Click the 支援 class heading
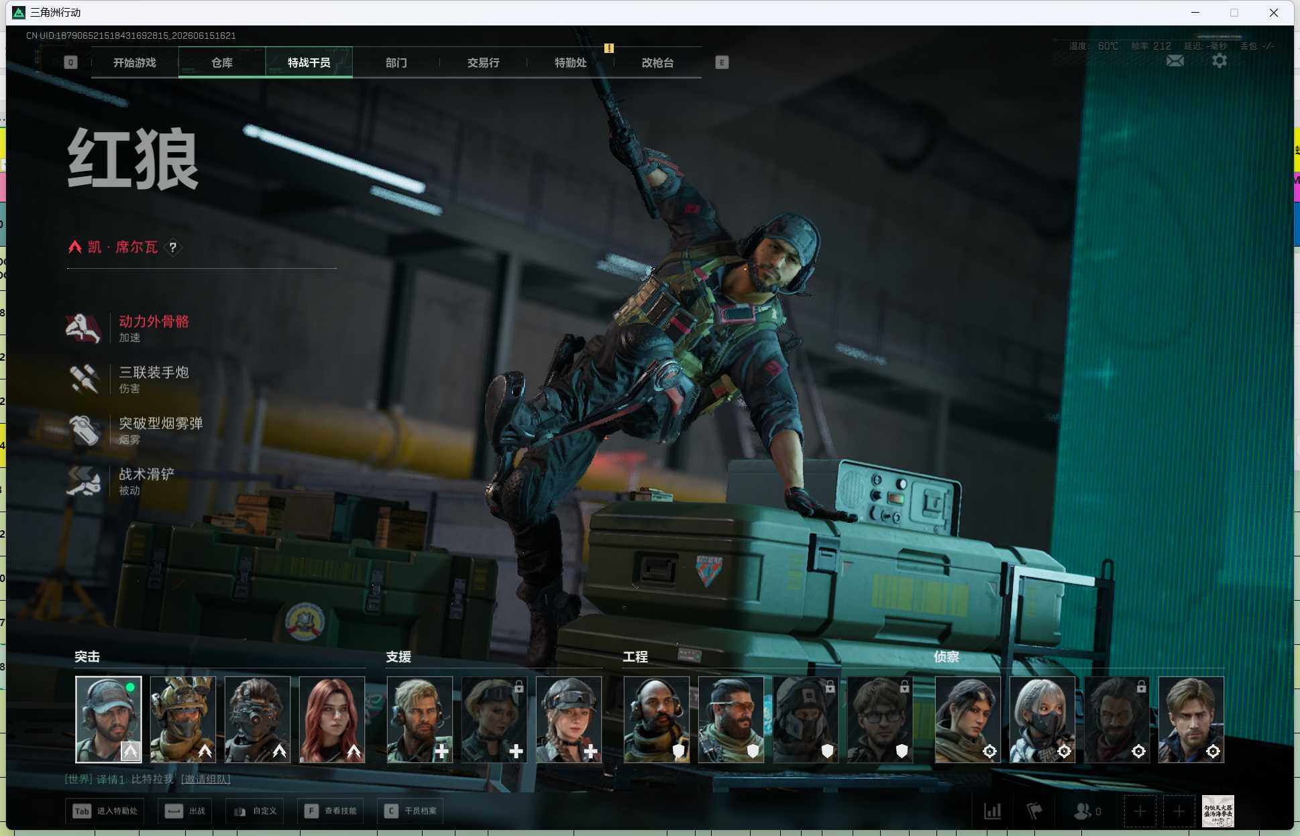Viewport: 1300px width, 836px height. (398, 657)
